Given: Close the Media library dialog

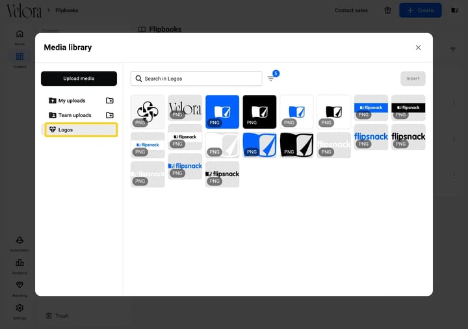Looking at the screenshot, I should point(418,47).
